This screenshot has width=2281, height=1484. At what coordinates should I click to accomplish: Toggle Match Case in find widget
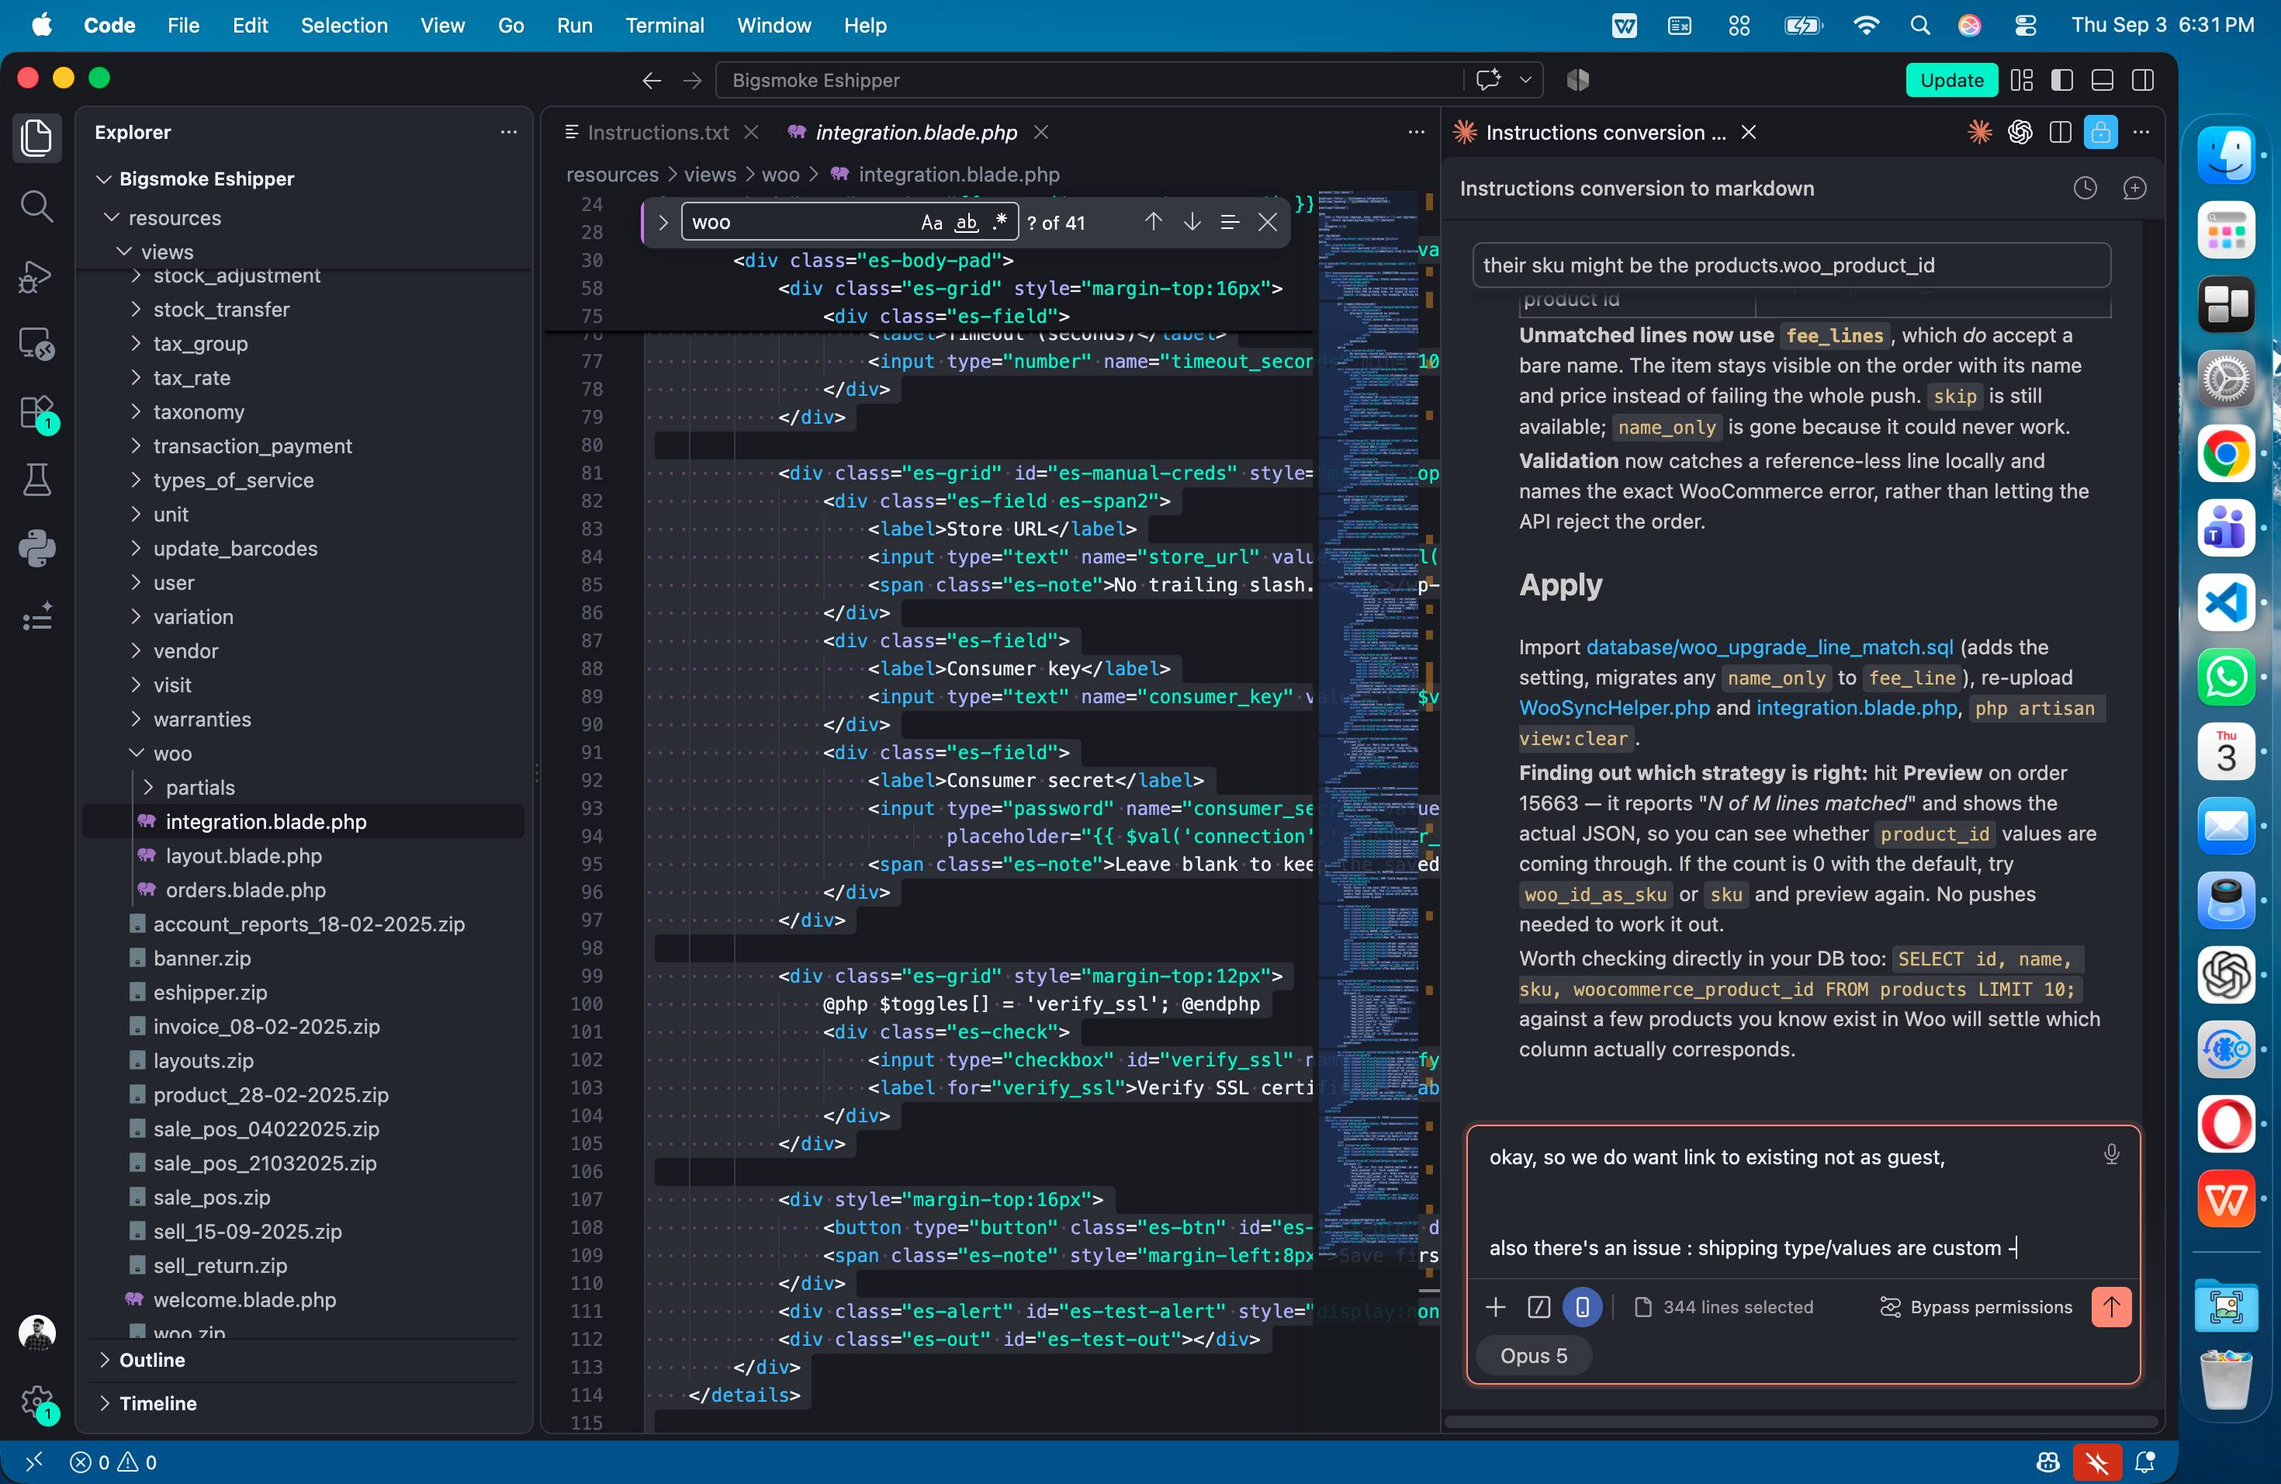tap(930, 223)
